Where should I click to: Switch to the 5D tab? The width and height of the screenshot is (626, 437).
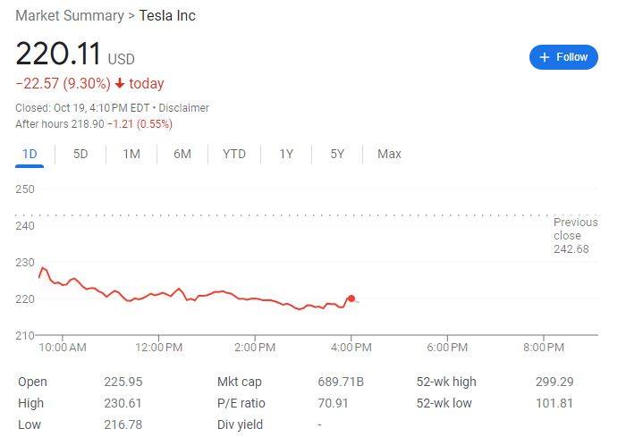80,154
